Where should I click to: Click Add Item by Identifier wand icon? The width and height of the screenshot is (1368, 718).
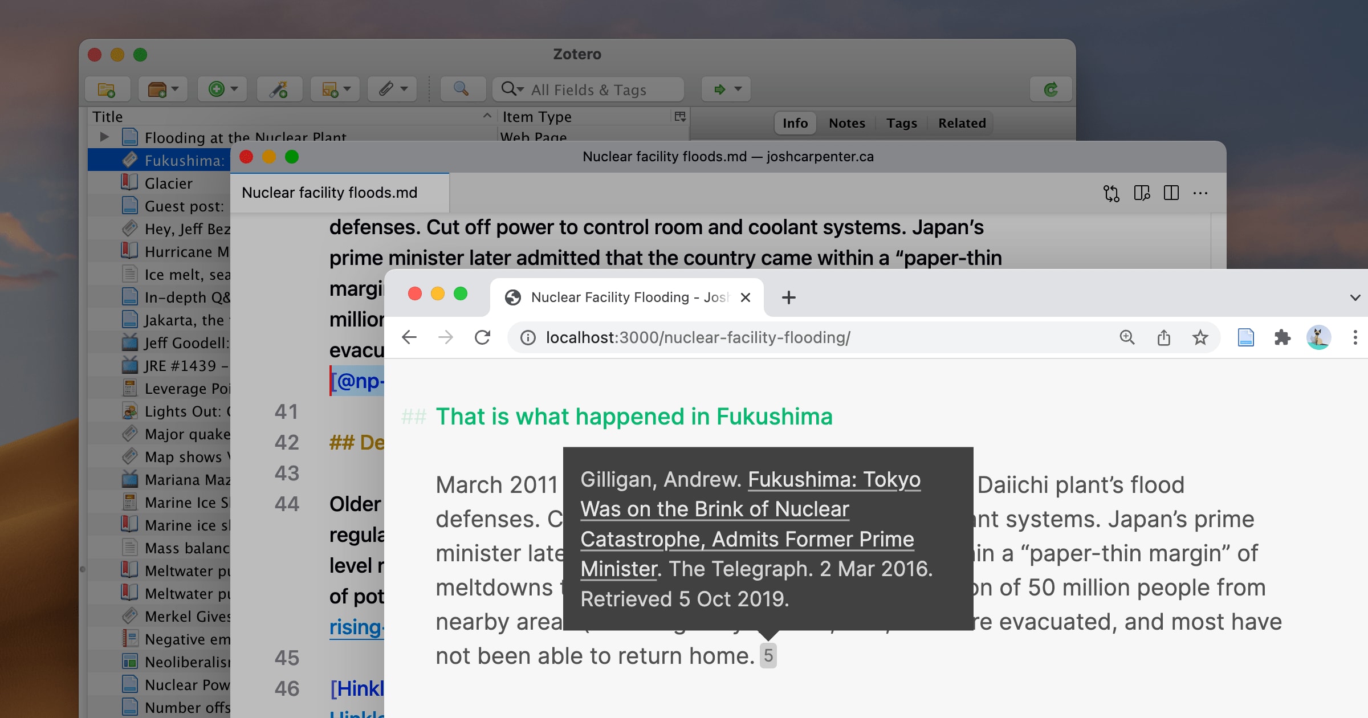(279, 89)
